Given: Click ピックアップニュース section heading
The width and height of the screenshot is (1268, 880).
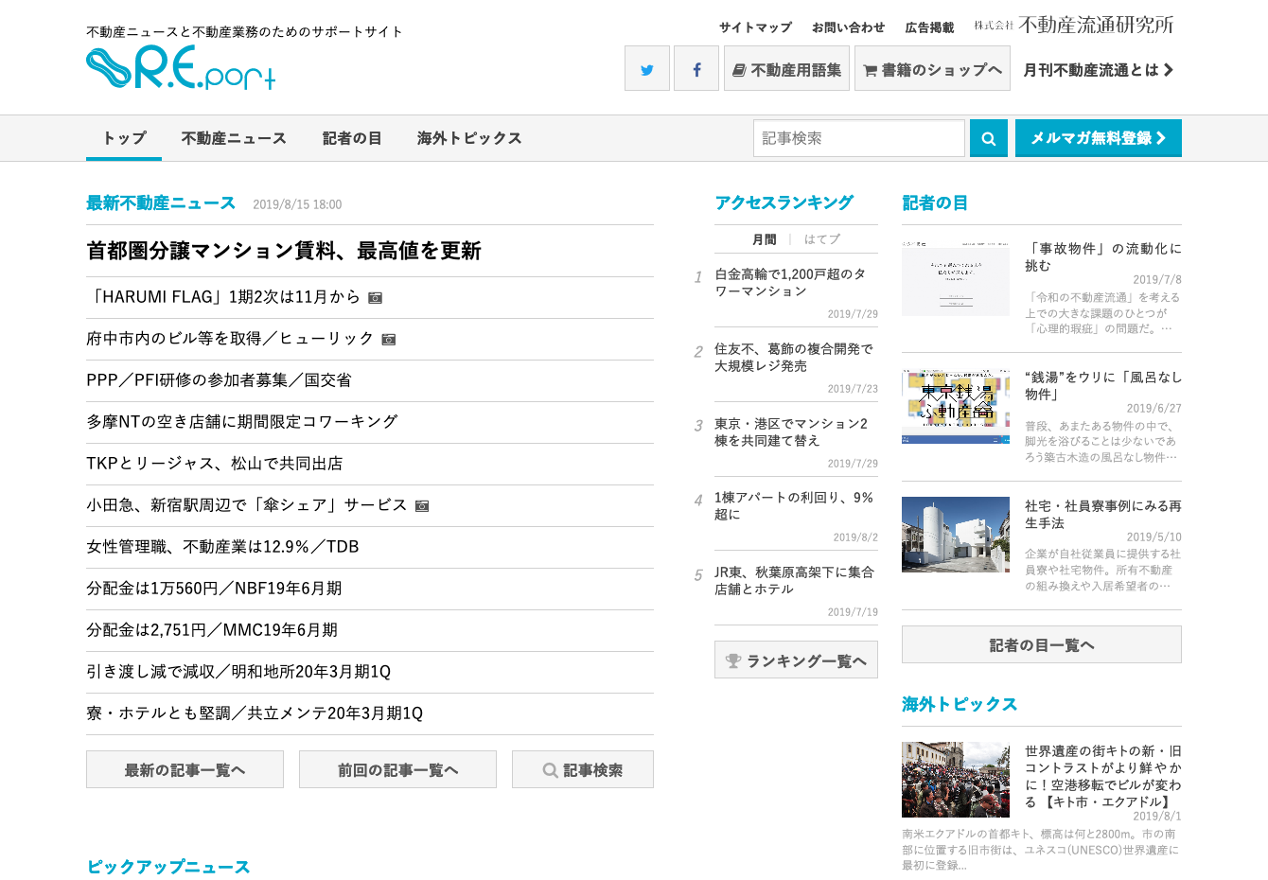Looking at the screenshot, I should pyautogui.click(x=168, y=867).
